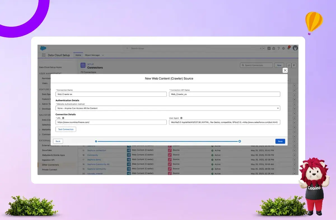
Task: Switch to the Home tab
Action: (78, 55)
